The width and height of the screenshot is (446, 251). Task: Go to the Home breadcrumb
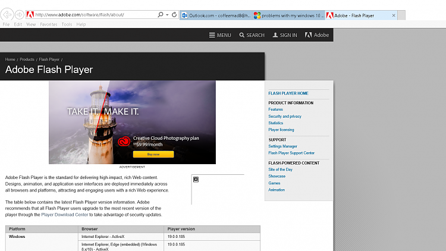[10, 59]
